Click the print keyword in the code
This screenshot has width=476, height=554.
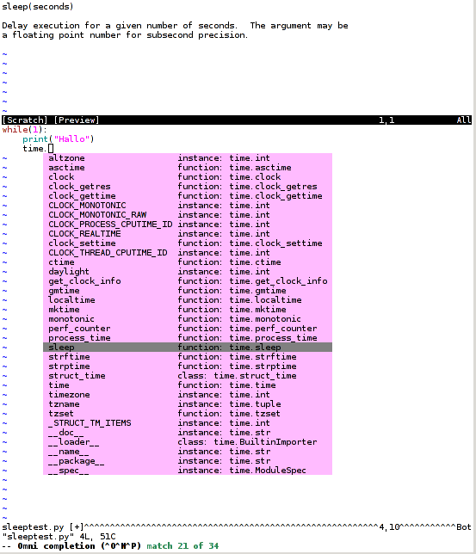[35, 139]
